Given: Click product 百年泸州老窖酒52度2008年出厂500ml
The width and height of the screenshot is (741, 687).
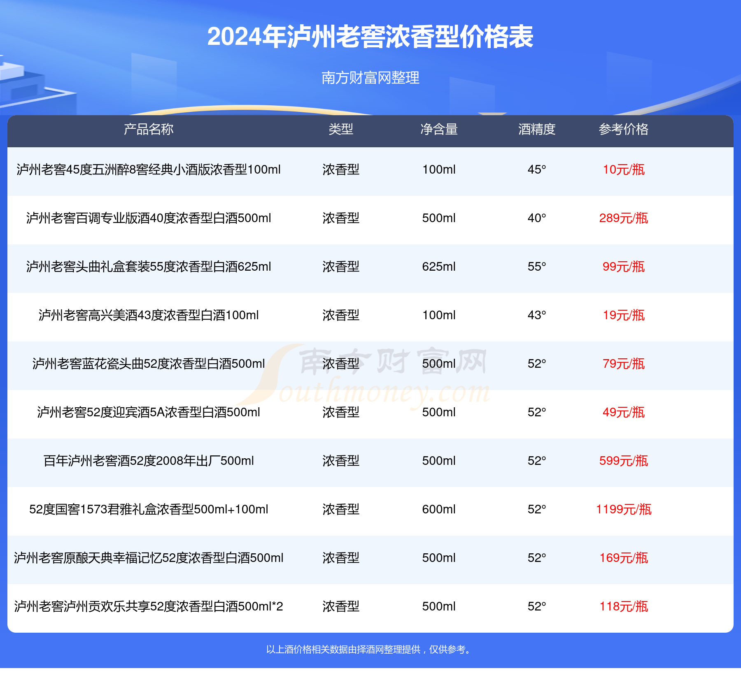Looking at the screenshot, I should pos(149,461).
